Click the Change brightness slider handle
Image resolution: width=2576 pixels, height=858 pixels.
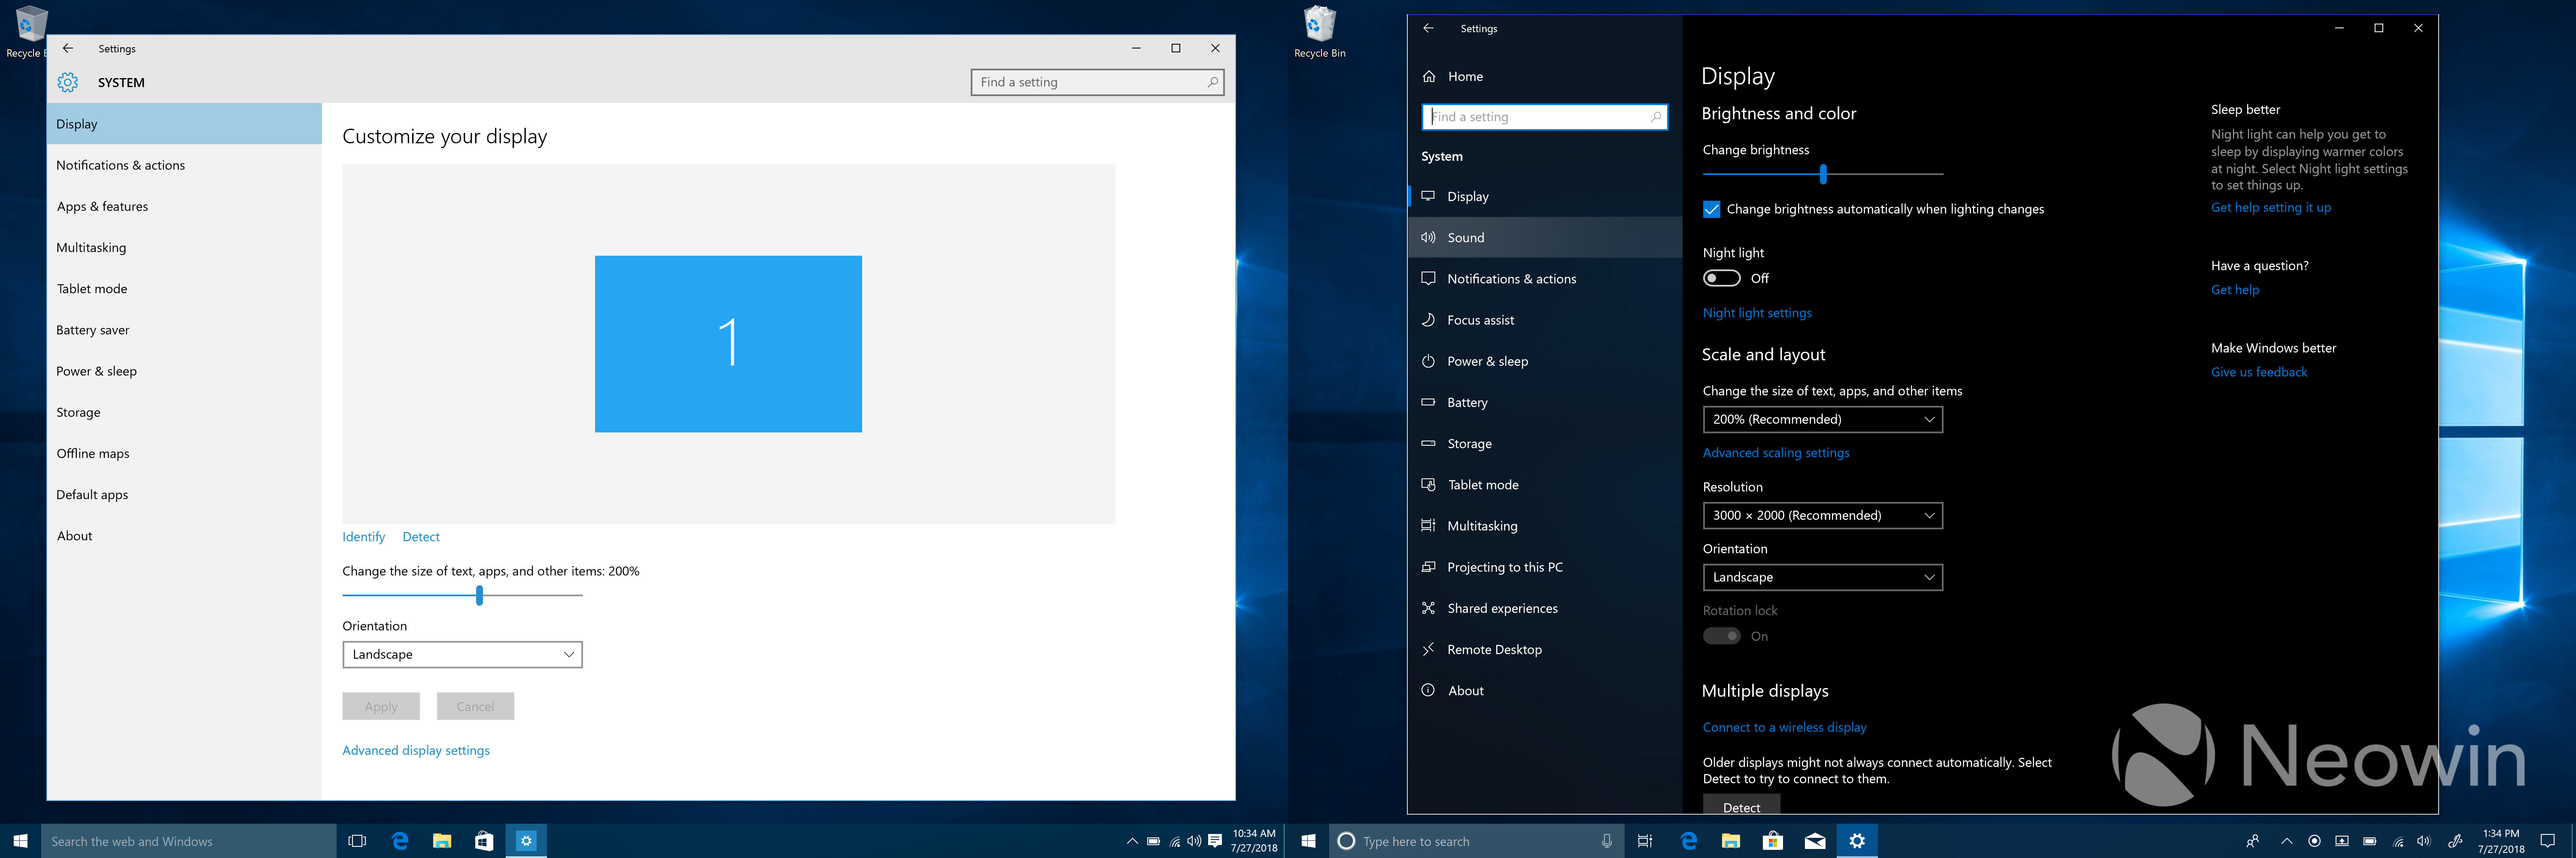point(1823,174)
